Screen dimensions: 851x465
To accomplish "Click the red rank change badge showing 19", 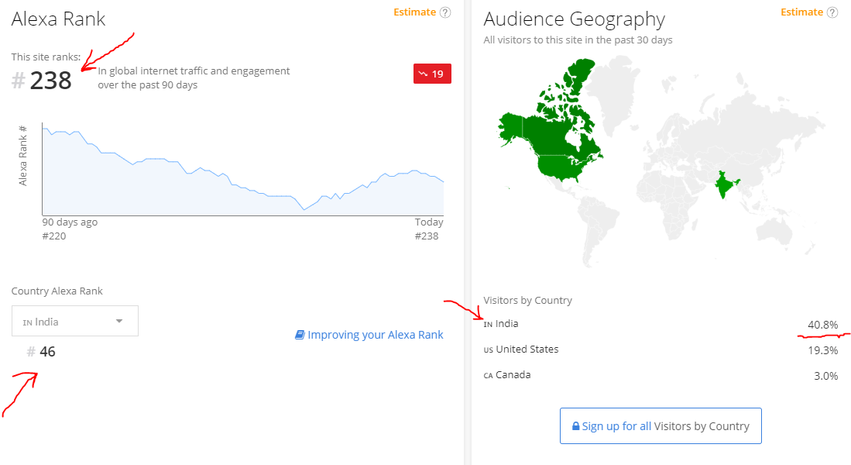I will pos(432,74).
